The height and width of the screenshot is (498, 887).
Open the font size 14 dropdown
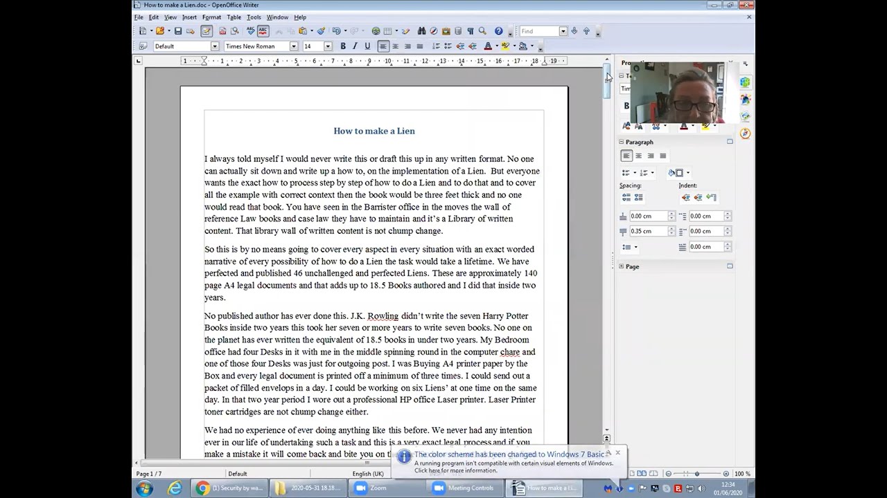point(328,46)
